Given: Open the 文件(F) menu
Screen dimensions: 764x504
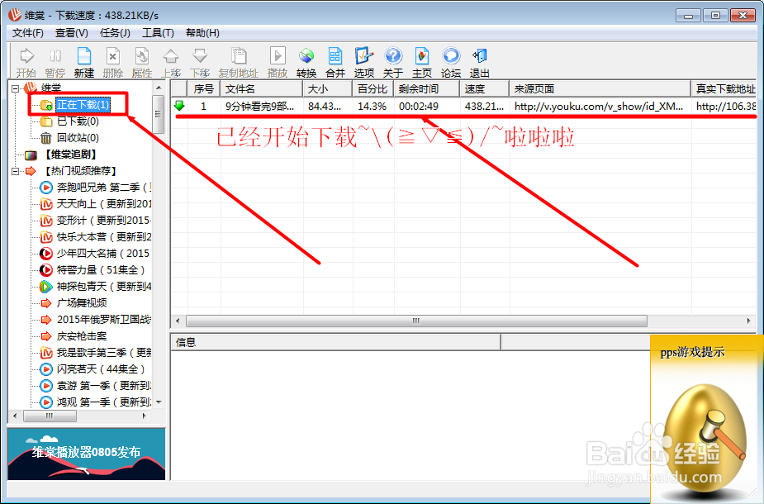Looking at the screenshot, I should (x=28, y=33).
